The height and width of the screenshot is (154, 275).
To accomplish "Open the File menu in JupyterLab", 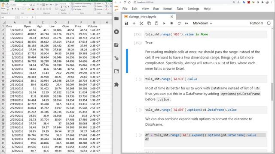I will tap(125, 9).
